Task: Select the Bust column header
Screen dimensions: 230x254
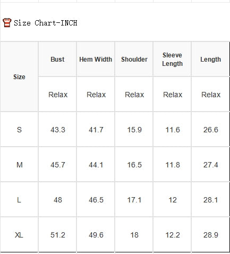Action: point(57,60)
